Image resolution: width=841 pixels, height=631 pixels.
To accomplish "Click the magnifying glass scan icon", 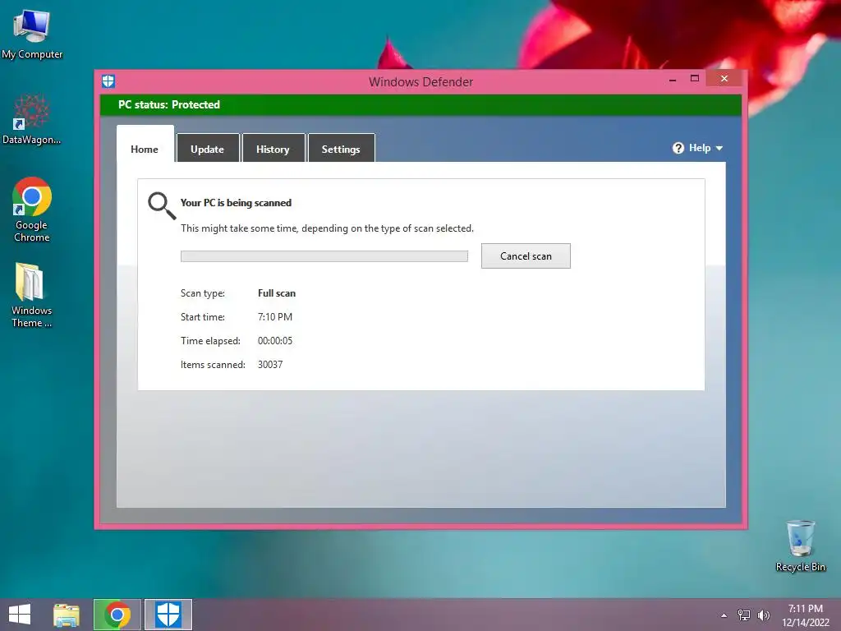I will 162,205.
